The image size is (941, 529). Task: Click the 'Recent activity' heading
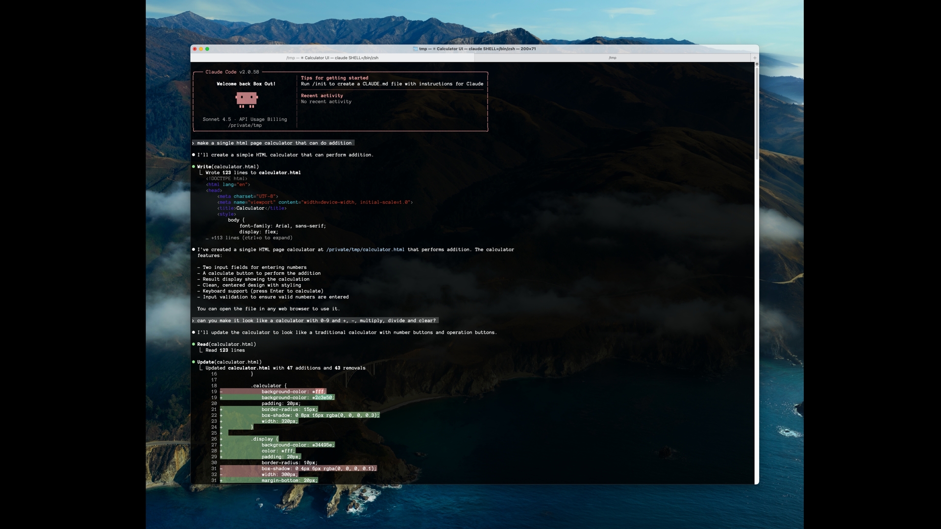[322, 96]
